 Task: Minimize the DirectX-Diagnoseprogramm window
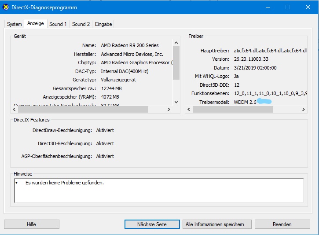(x=268, y=7)
